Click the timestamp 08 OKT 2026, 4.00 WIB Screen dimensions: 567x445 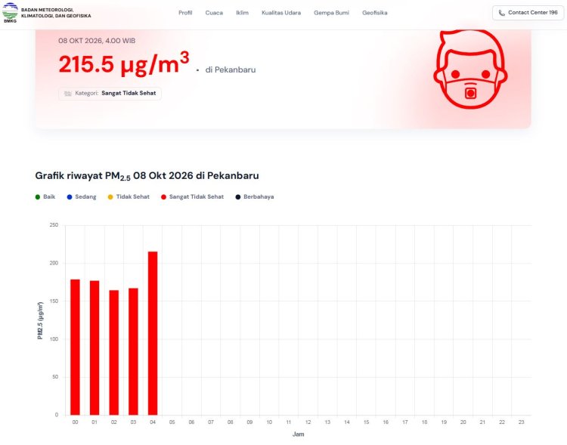[x=97, y=41]
